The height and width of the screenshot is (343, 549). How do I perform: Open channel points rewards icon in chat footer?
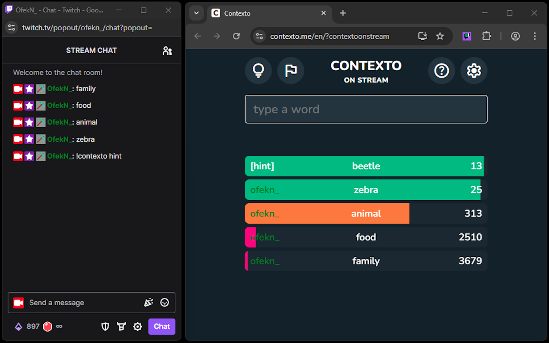pyautogui.click(x=121, y=327)
